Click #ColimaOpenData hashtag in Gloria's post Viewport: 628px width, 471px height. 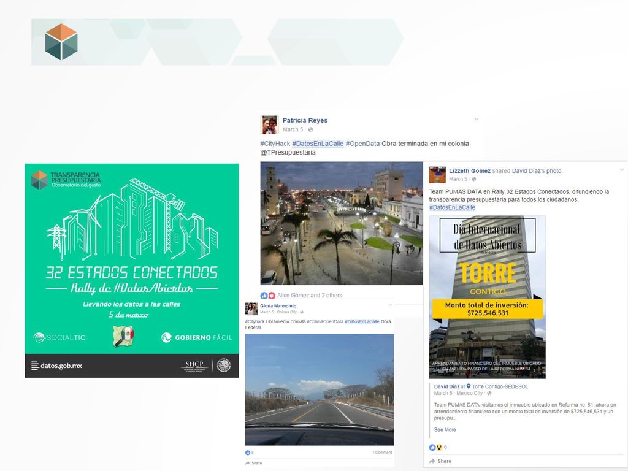[325, 321]
